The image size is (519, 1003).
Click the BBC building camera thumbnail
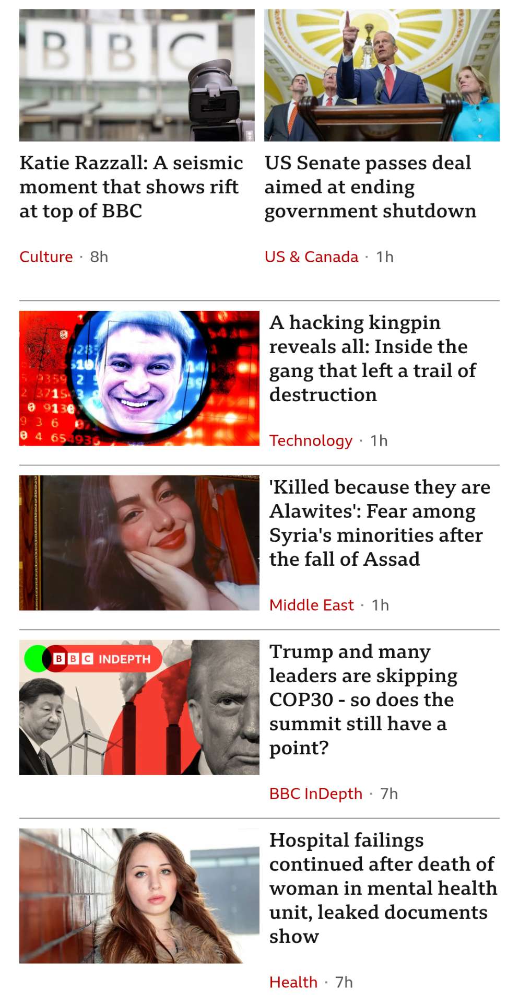coord(137,75)
